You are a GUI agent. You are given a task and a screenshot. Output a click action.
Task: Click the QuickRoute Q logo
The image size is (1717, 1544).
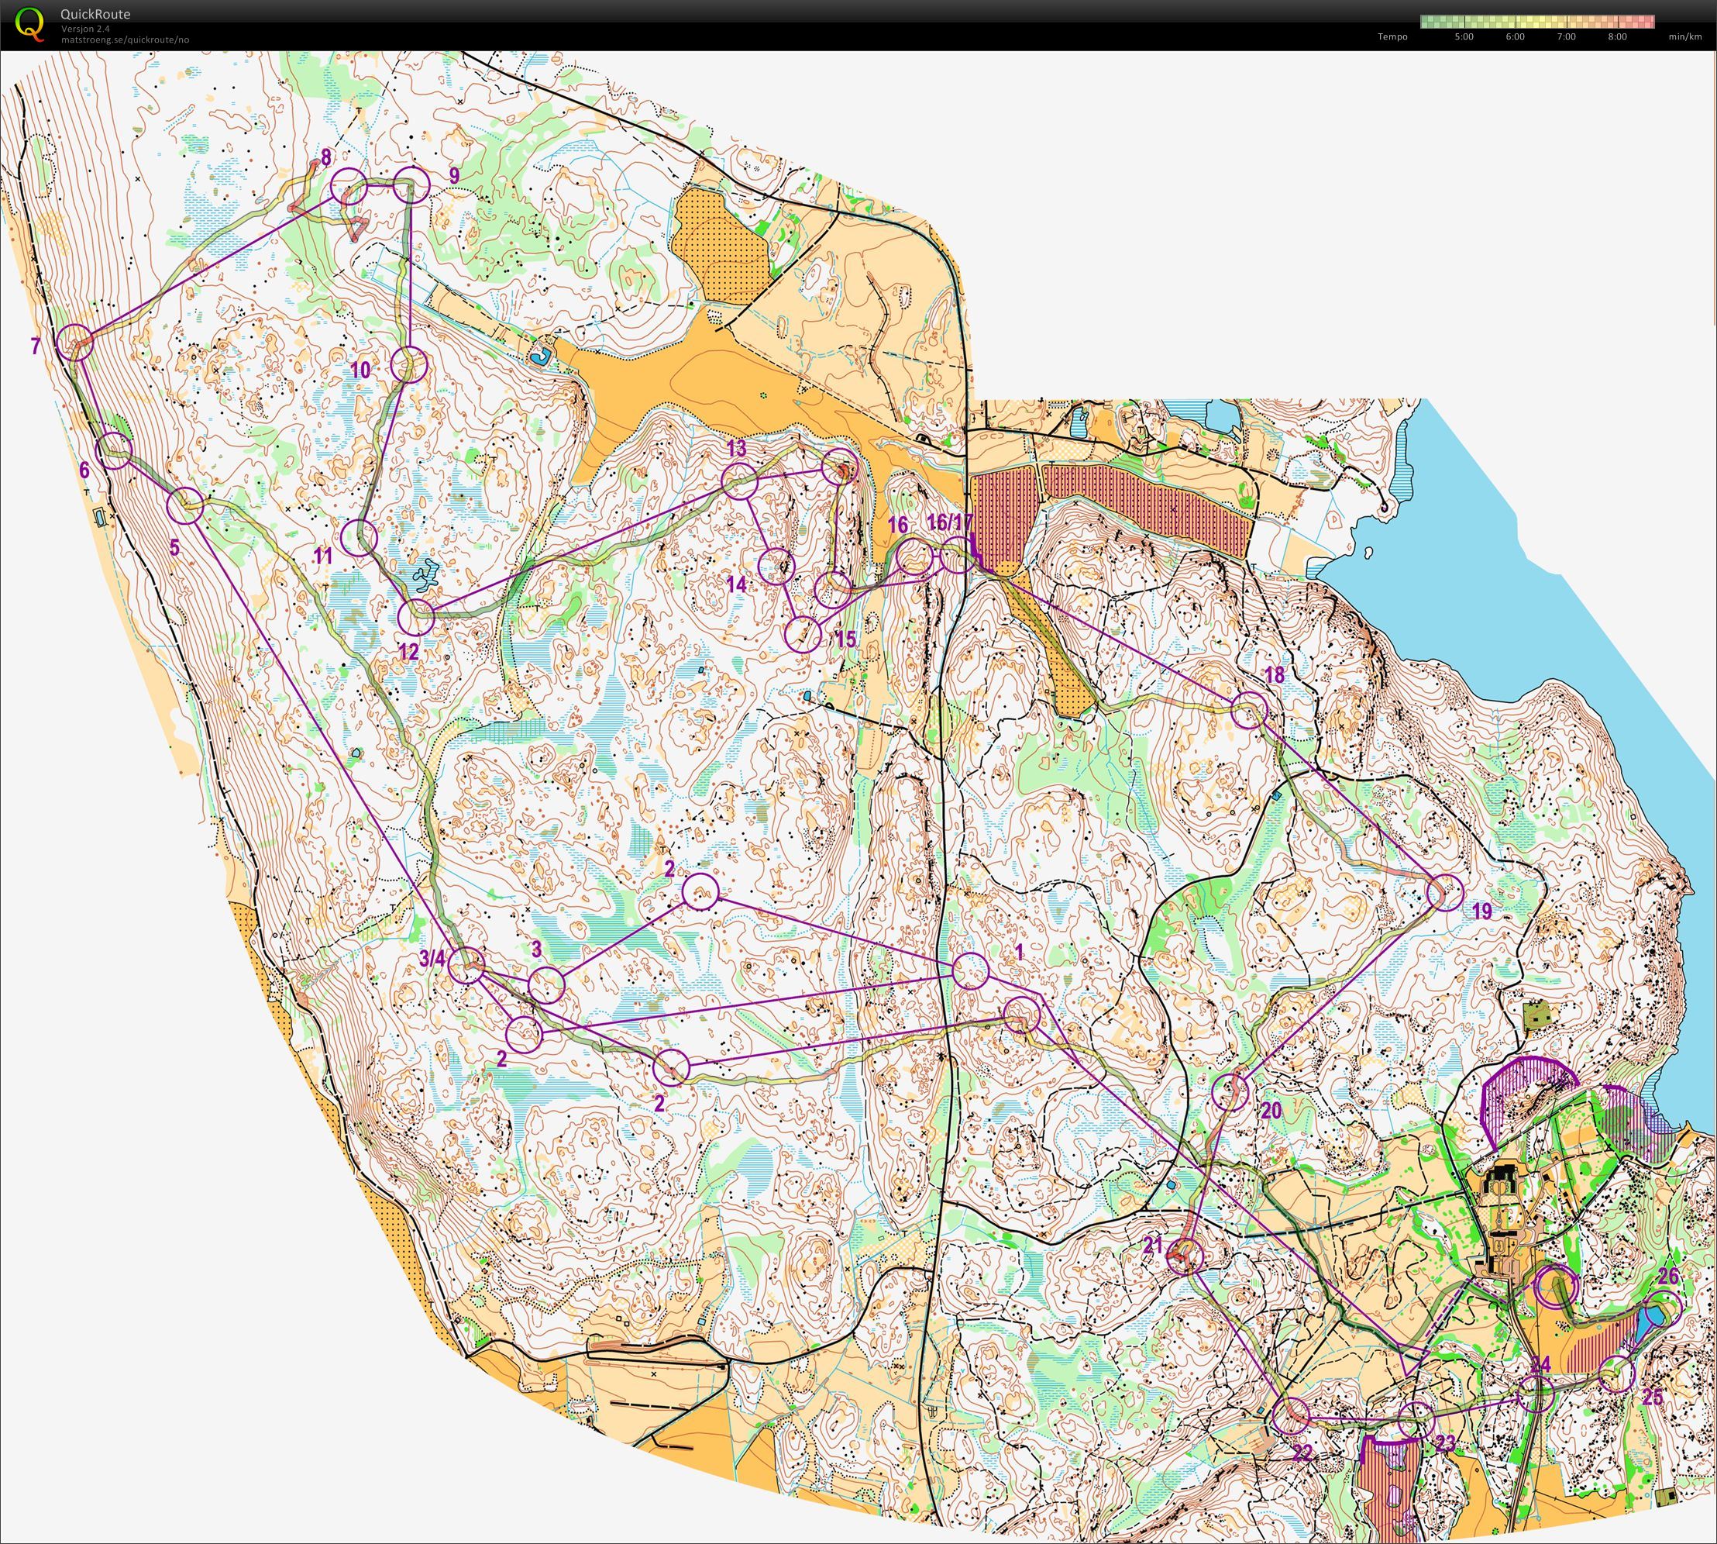[30, 24]
